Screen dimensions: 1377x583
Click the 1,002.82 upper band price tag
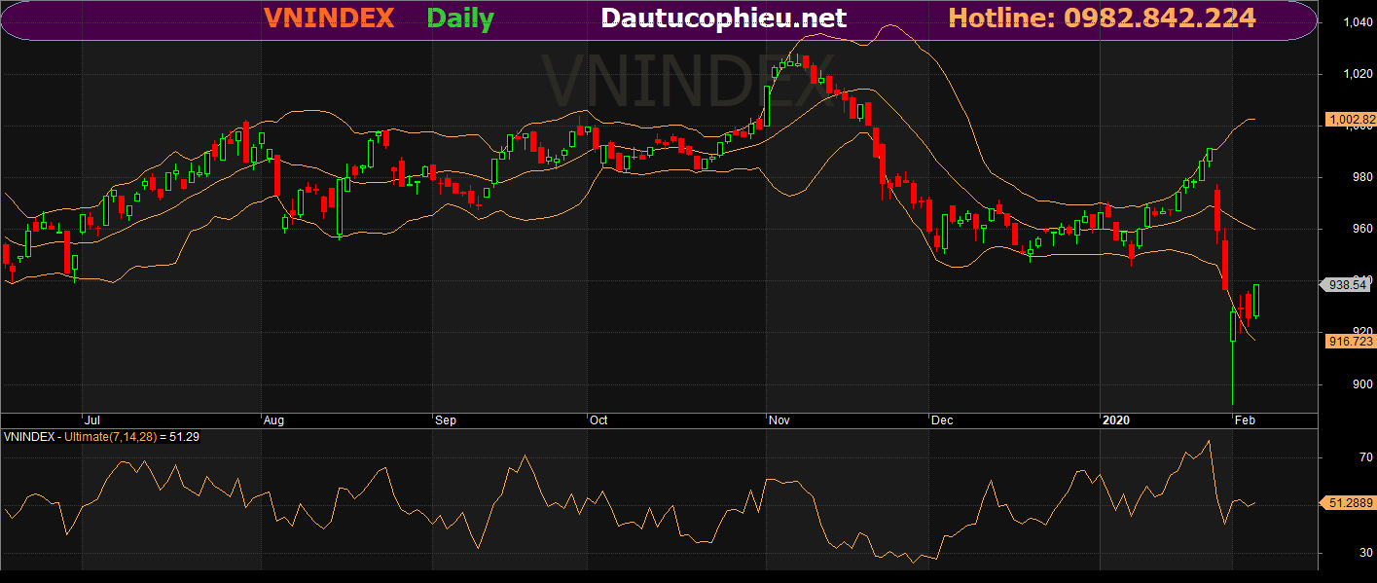point(1351,120)
